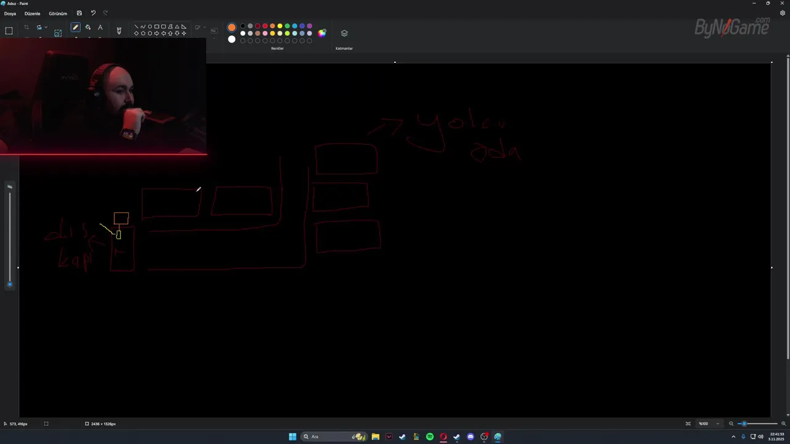Open the Edit colors wheel
The height and width of the screenshot is (444, 790).
coord(322,33)
